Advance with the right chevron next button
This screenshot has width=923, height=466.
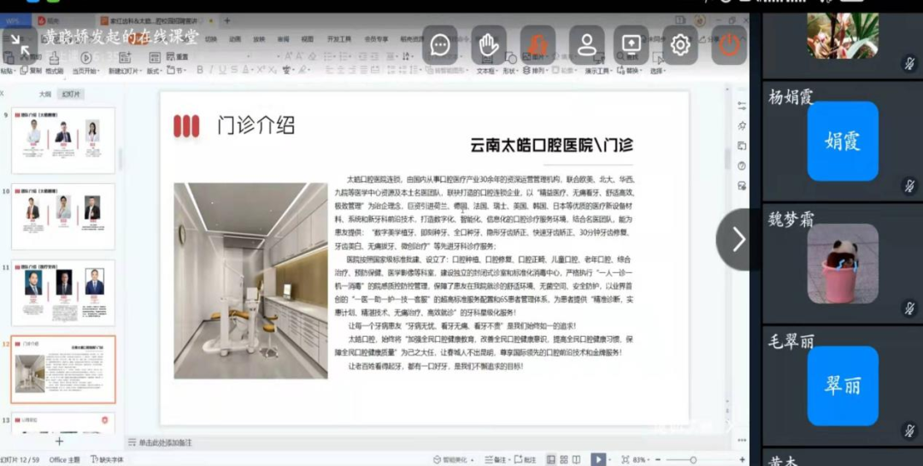tap(738, 239)
